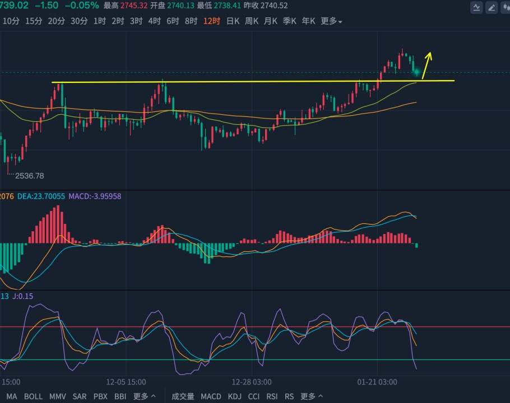Select the MACD sub-indicator button
This screenshot has width=510, height=403.
pos(211,396)
